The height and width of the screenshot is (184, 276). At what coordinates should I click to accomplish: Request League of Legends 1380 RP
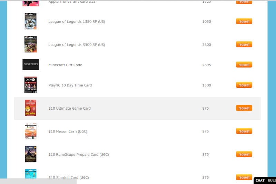click(244, 21)
